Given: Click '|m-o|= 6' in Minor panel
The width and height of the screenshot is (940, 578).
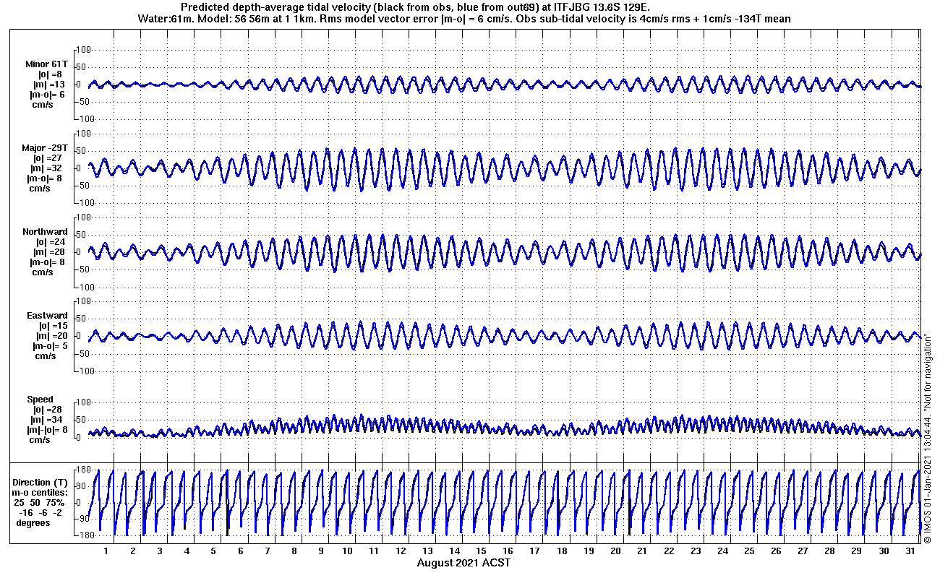Looking at the screenshot, I should point(47,95).
